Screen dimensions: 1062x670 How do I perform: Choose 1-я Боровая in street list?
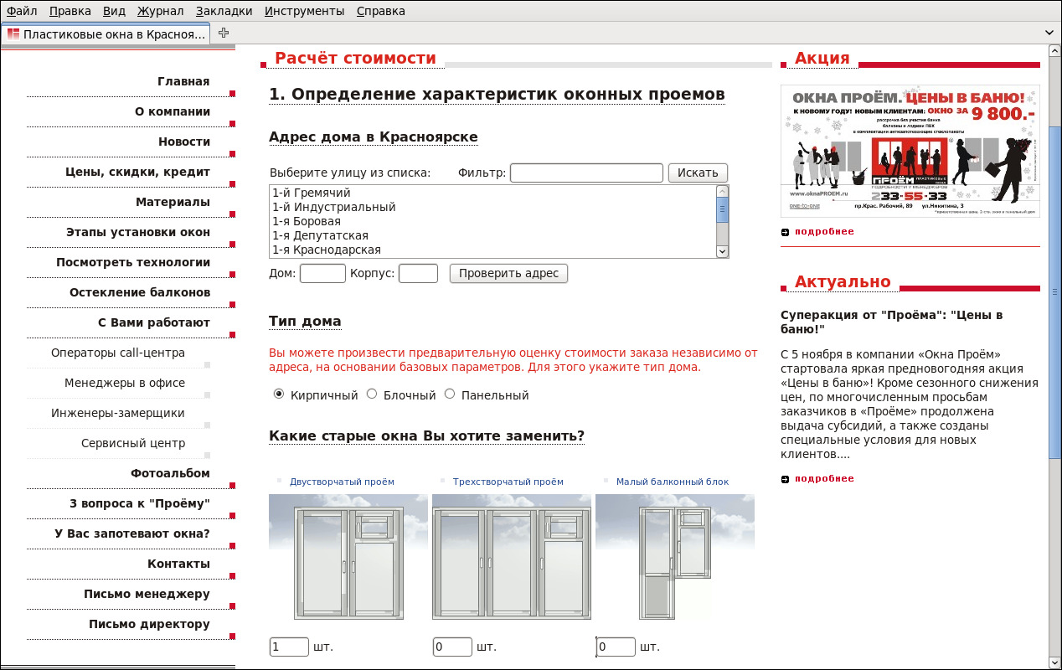point(307,222)
